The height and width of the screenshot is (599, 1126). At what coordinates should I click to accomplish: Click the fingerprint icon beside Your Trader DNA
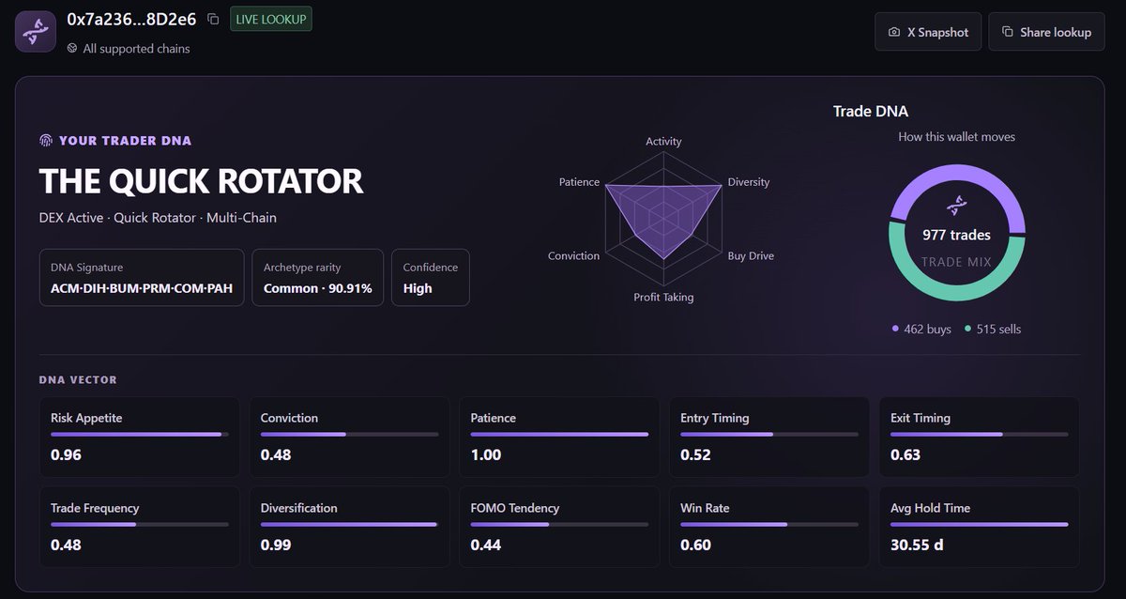(x=46, y=141)
